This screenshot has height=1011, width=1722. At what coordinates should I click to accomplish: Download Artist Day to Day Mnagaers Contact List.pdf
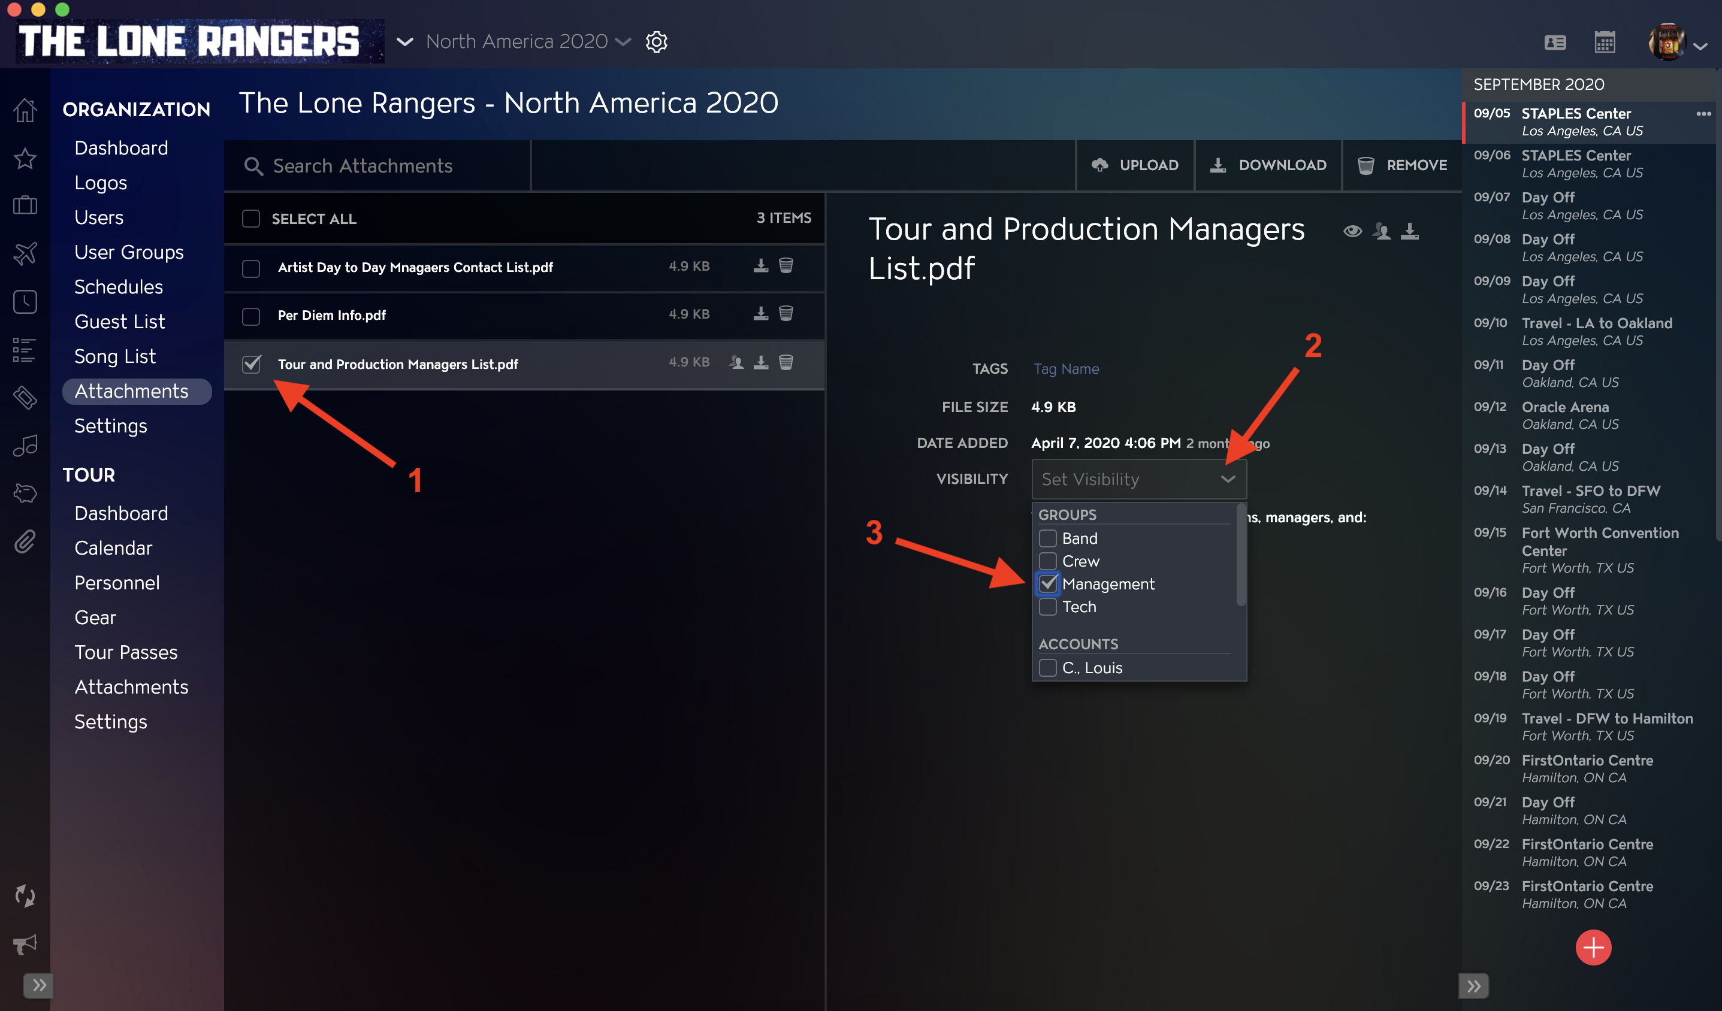tap(760, 266)
